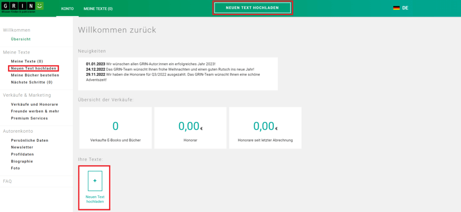Open Premium Services link
The height and width of the screenshot is (212, 461).
click(29, 118)
